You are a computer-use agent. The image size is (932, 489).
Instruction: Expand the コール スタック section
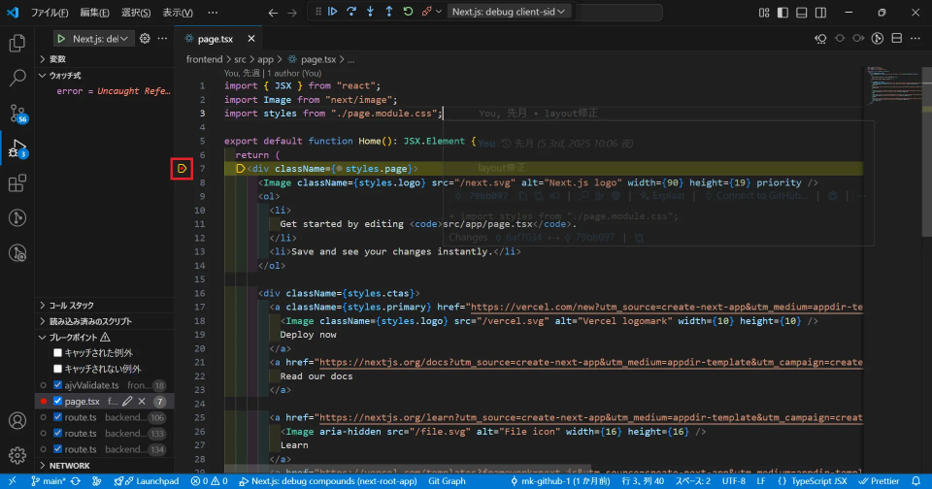[x=105, y=306]
